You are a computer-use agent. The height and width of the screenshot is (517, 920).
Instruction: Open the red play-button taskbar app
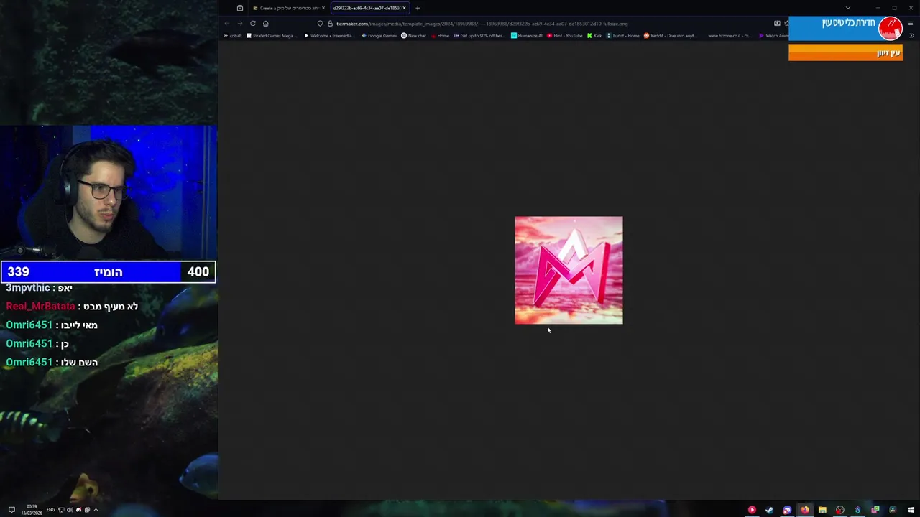tap(752, 510)
